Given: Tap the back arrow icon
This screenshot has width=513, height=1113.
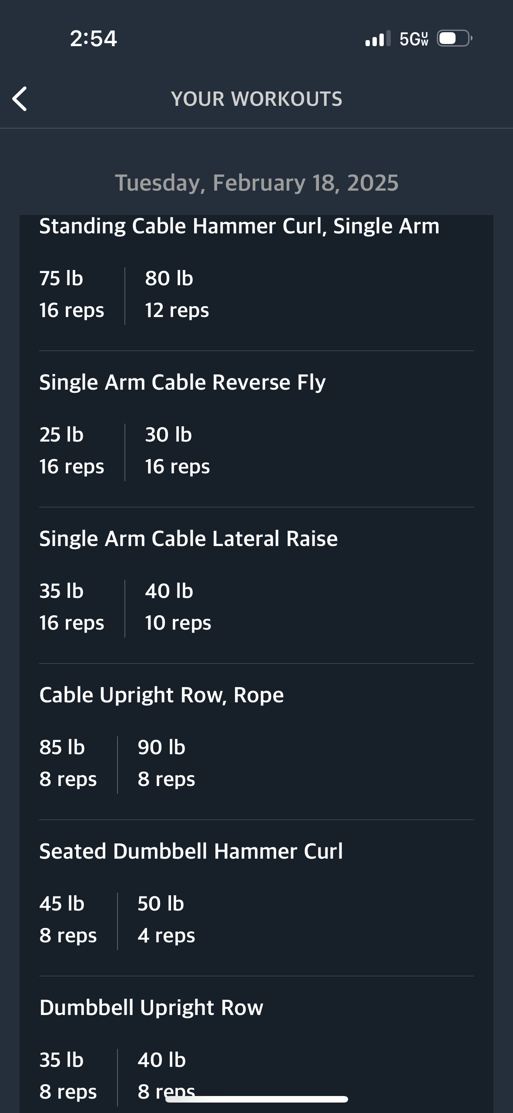Looking at the screenshot, I should point(20,99).
